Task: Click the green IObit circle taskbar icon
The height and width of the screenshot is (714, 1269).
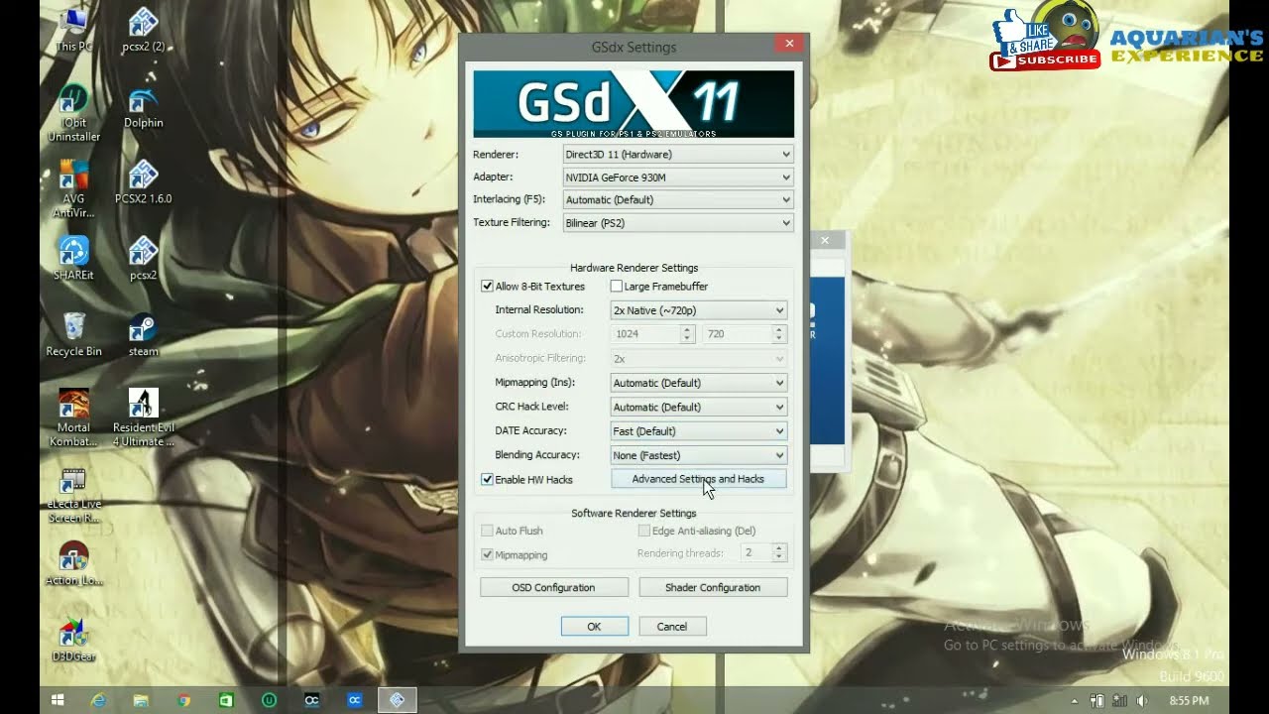Action: click(x=269, y=700)
